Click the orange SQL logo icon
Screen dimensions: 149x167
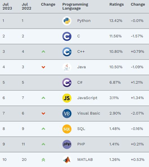[x=67, y=129]
